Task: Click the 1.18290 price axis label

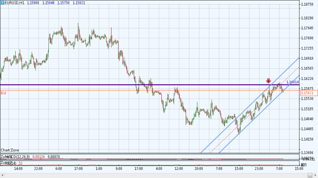Action: tap(308, 18)
